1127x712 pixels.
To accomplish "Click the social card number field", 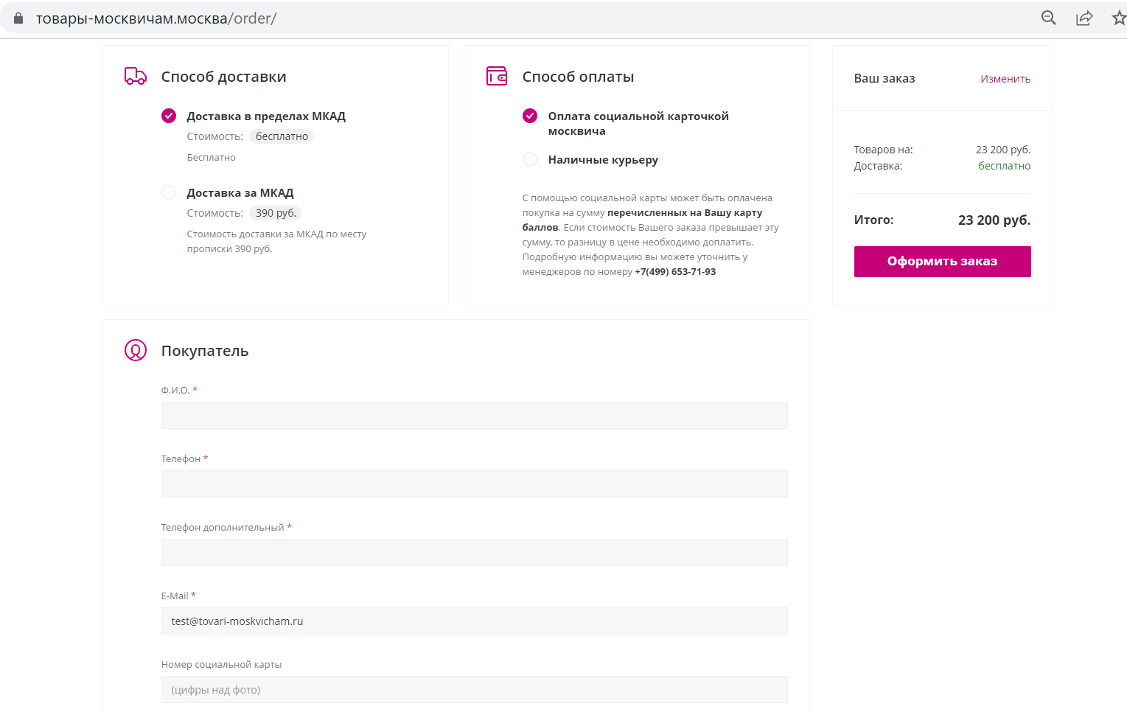I will point(474,689).
